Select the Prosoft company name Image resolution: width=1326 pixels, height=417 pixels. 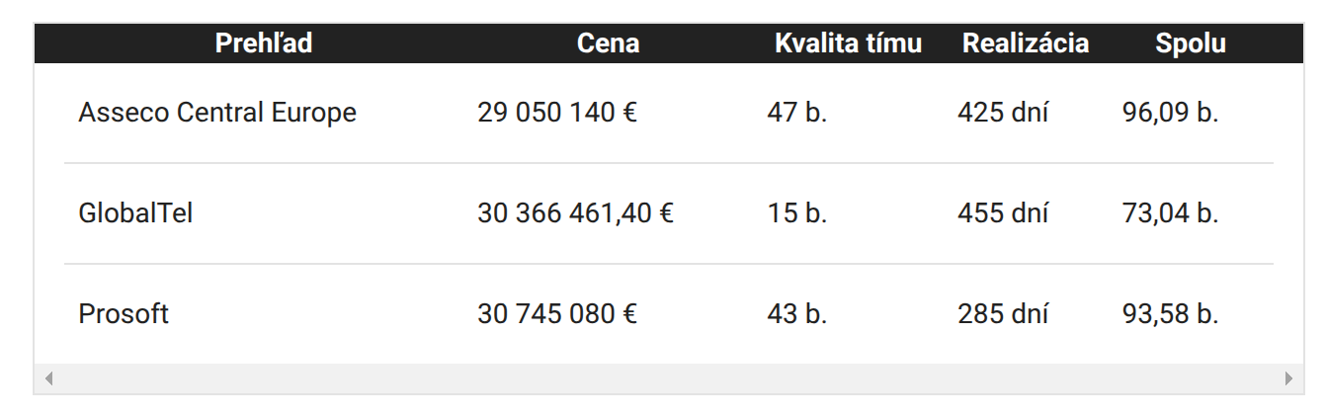(124, 314)
